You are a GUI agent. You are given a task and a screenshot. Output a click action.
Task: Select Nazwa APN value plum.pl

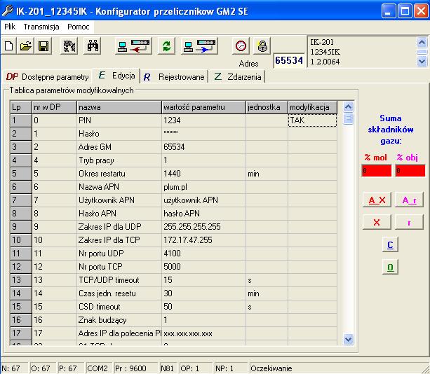[x=203, y=187]
